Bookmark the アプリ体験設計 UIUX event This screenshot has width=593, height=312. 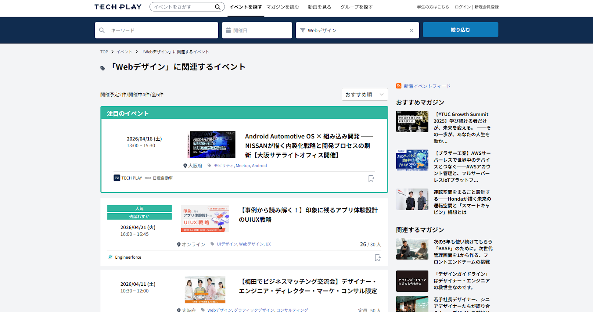[377, 258]
